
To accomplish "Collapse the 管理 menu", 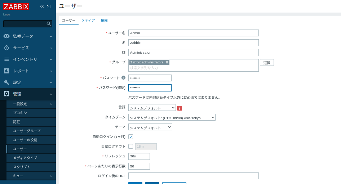I will point(51,94).
